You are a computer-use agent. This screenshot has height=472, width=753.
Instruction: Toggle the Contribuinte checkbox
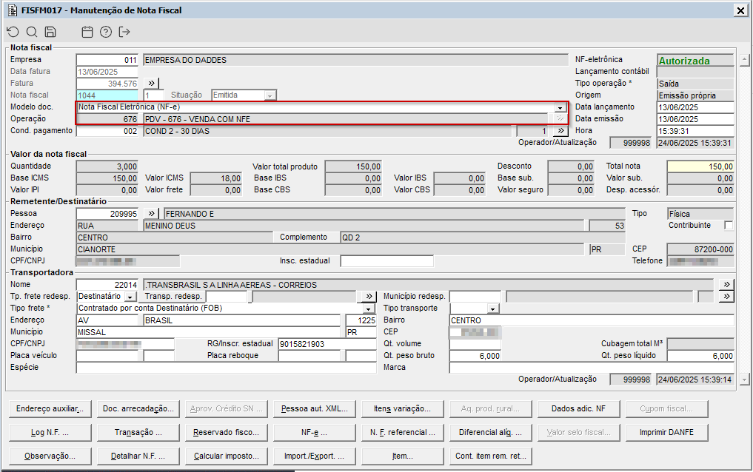[x=729, y=226]
